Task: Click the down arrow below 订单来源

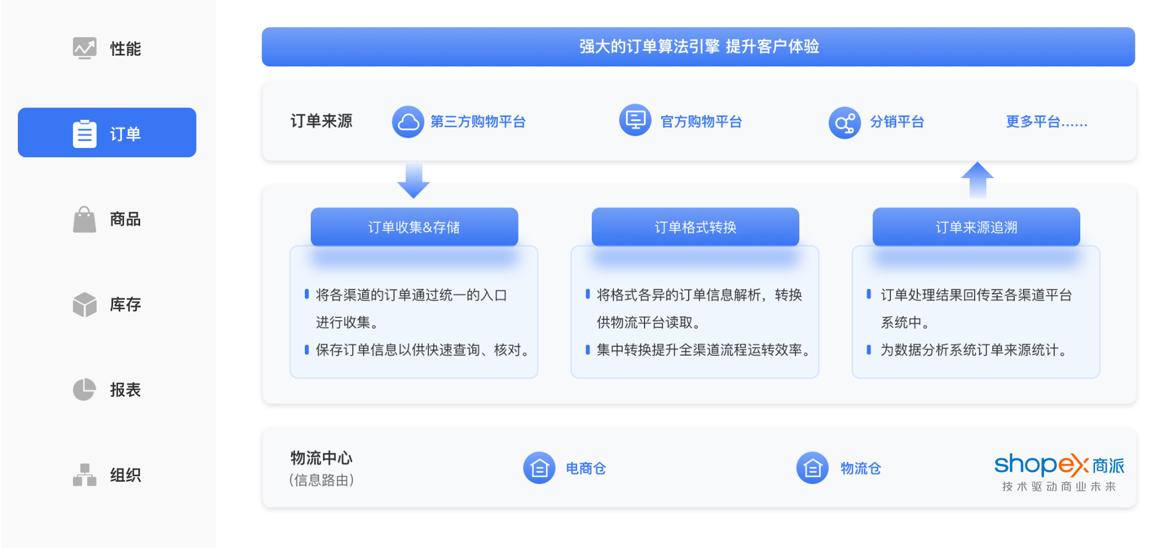Action: pos(414,181)
